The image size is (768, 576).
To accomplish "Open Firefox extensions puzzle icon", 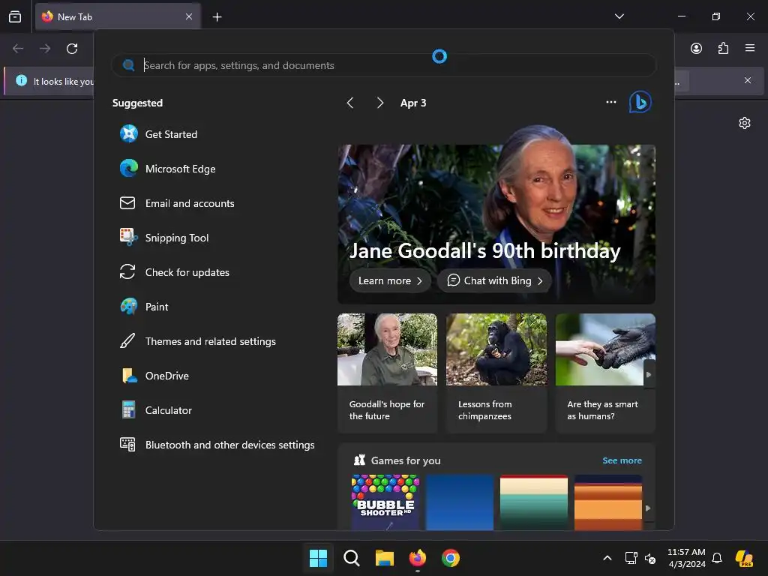I will (723, 48).
